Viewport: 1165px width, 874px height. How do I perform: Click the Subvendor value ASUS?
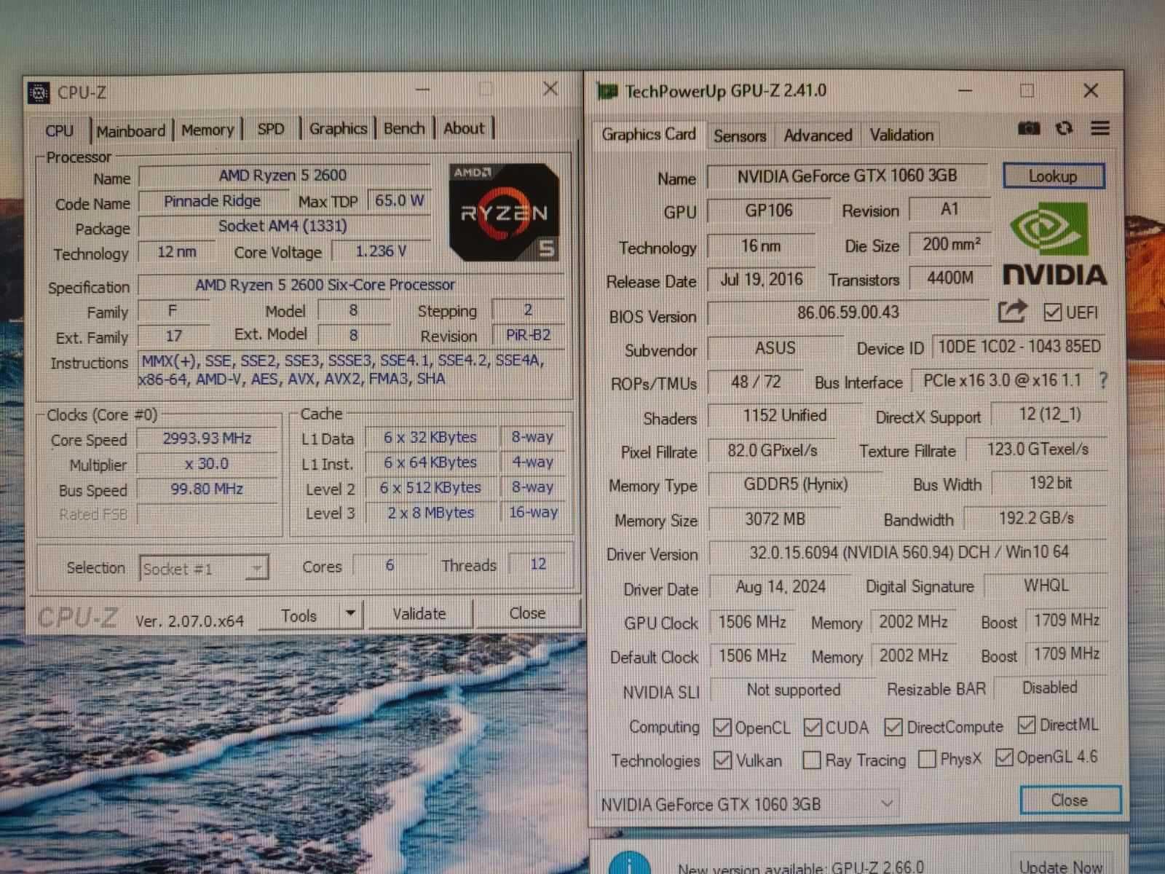tap(775, 348)
